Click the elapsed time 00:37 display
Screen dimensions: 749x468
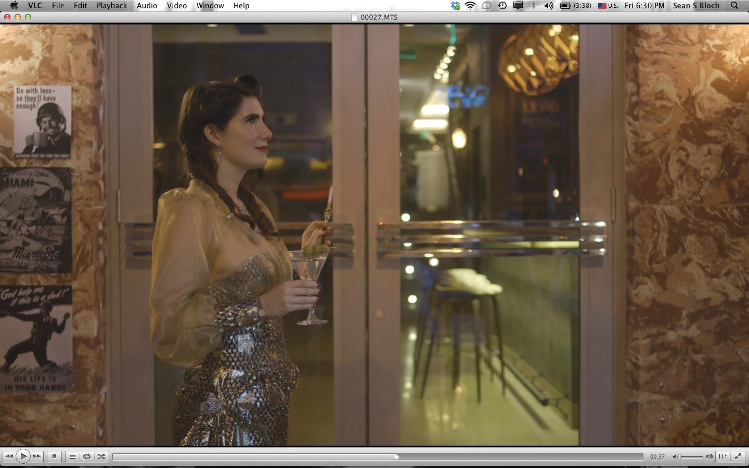[657, 457]
